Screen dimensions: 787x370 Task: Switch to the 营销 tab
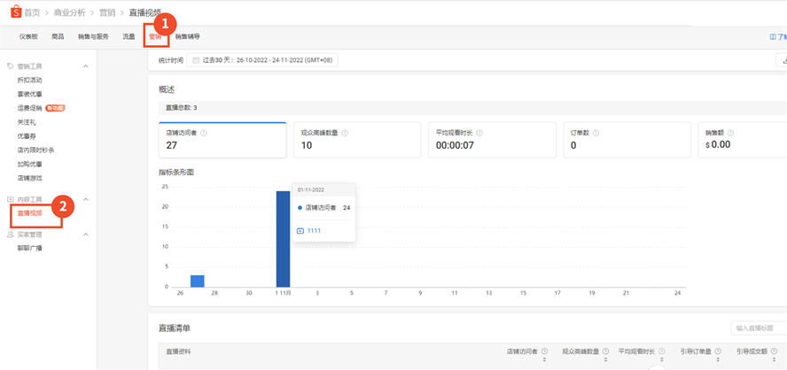(x=154, y=36)
